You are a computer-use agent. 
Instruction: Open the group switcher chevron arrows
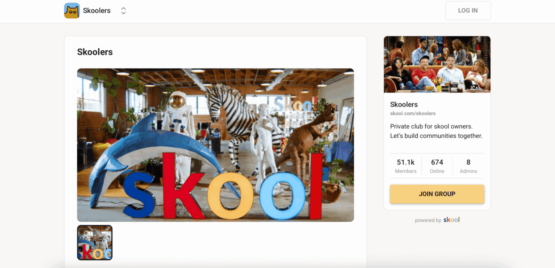[124, 11]
